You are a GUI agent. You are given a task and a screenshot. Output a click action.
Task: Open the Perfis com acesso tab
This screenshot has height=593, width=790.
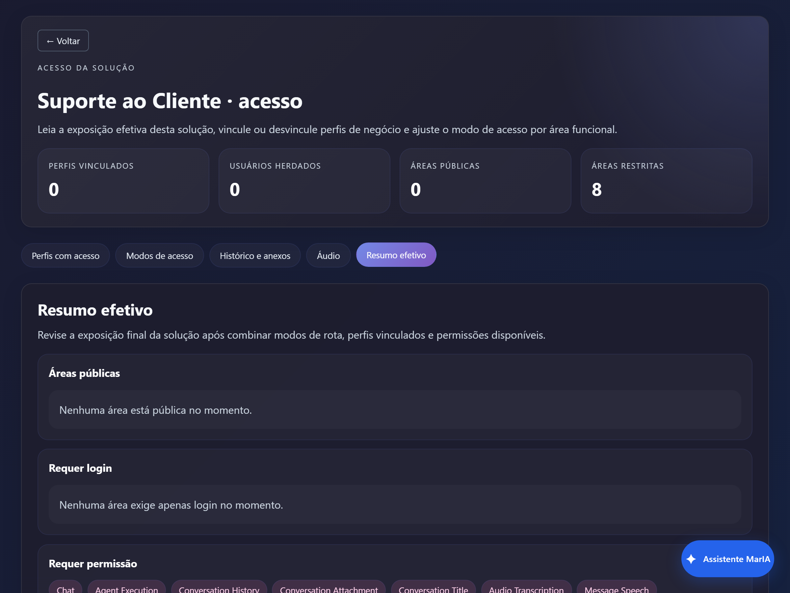(x=66, y=256)
